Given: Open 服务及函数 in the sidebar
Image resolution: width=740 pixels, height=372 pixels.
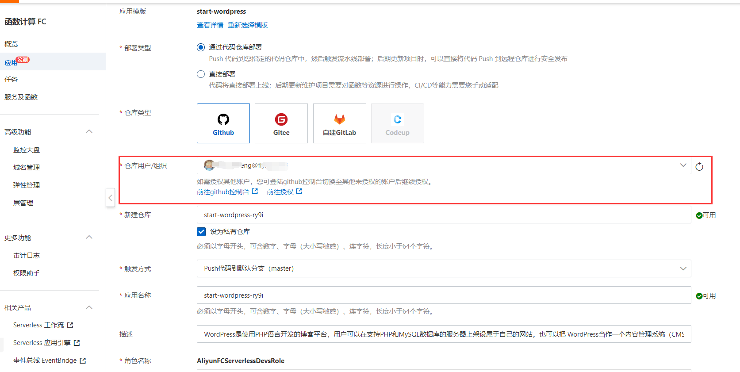Looking at the screenshot, I should point(21,97).
